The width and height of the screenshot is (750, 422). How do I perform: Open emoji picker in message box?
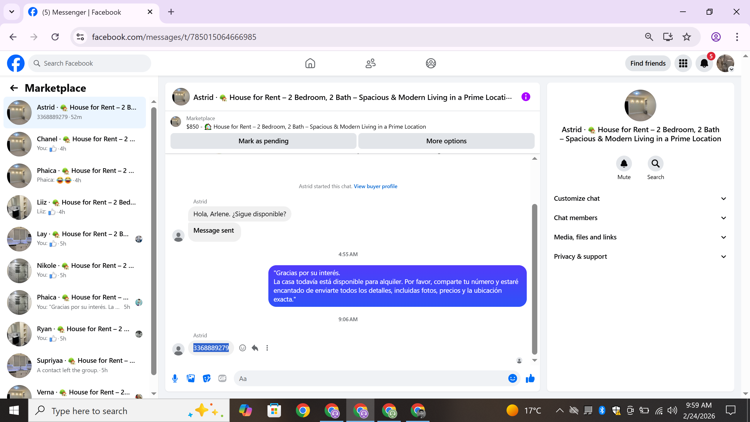512,378
